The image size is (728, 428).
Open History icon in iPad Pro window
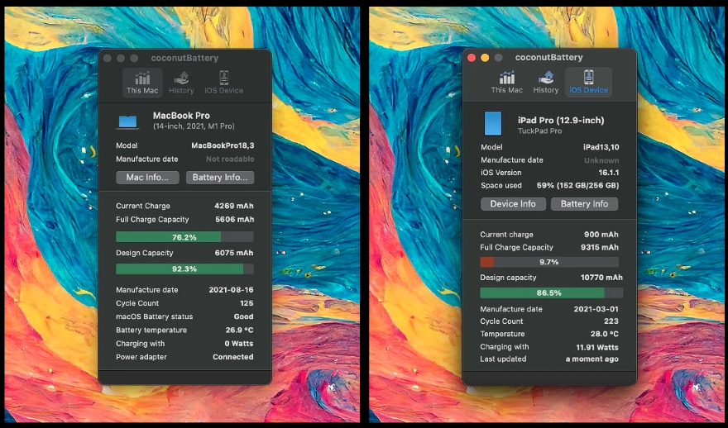(x=546, y=82)
